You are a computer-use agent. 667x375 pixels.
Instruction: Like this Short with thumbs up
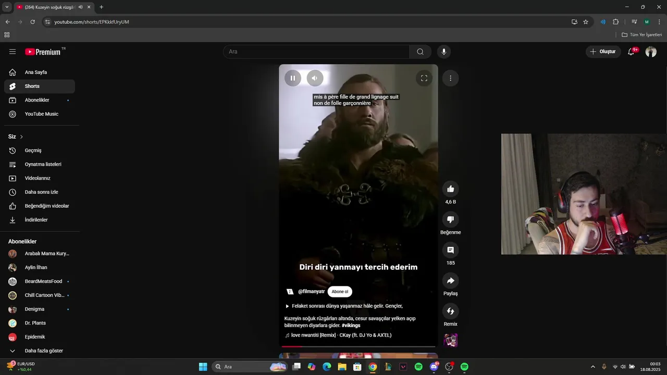pos(451,189)
